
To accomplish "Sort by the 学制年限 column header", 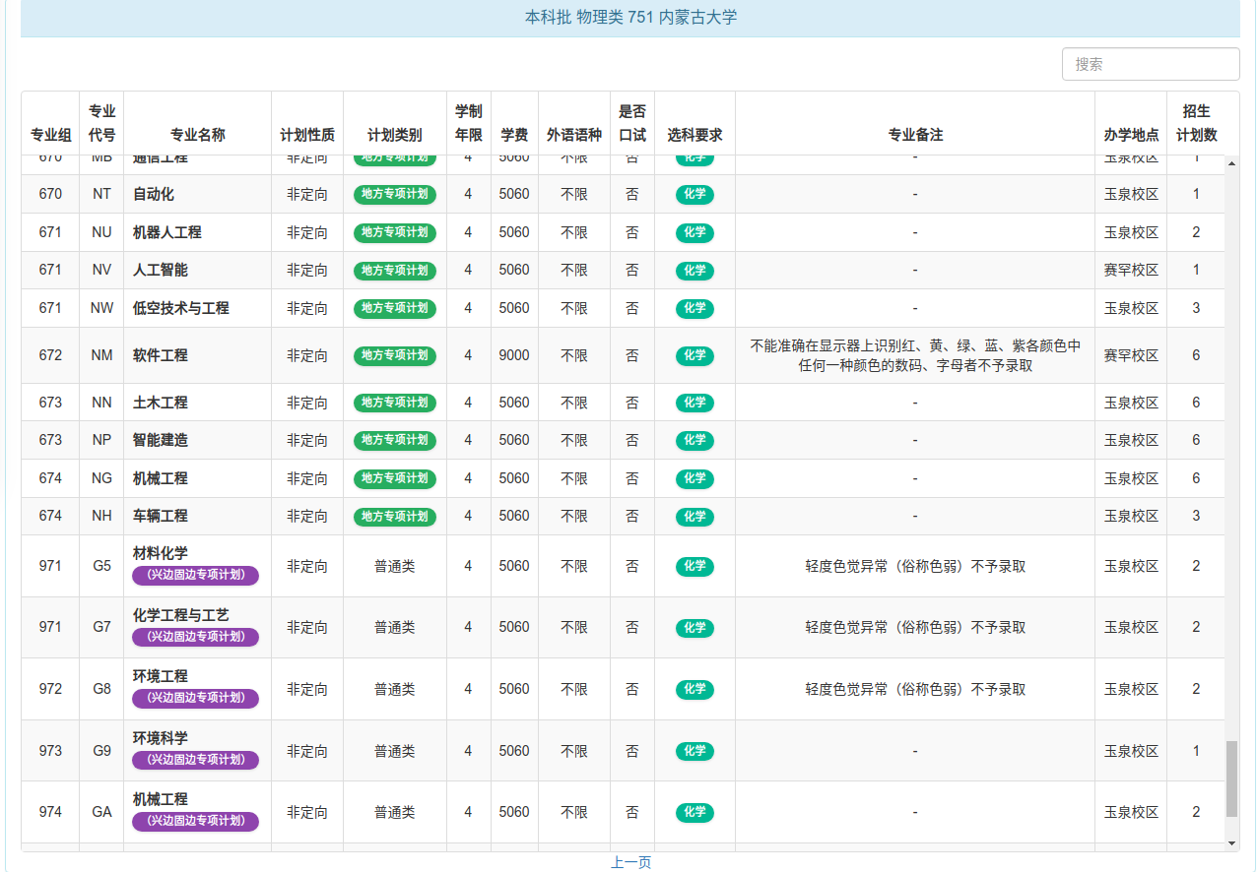I will pos(469,123).
